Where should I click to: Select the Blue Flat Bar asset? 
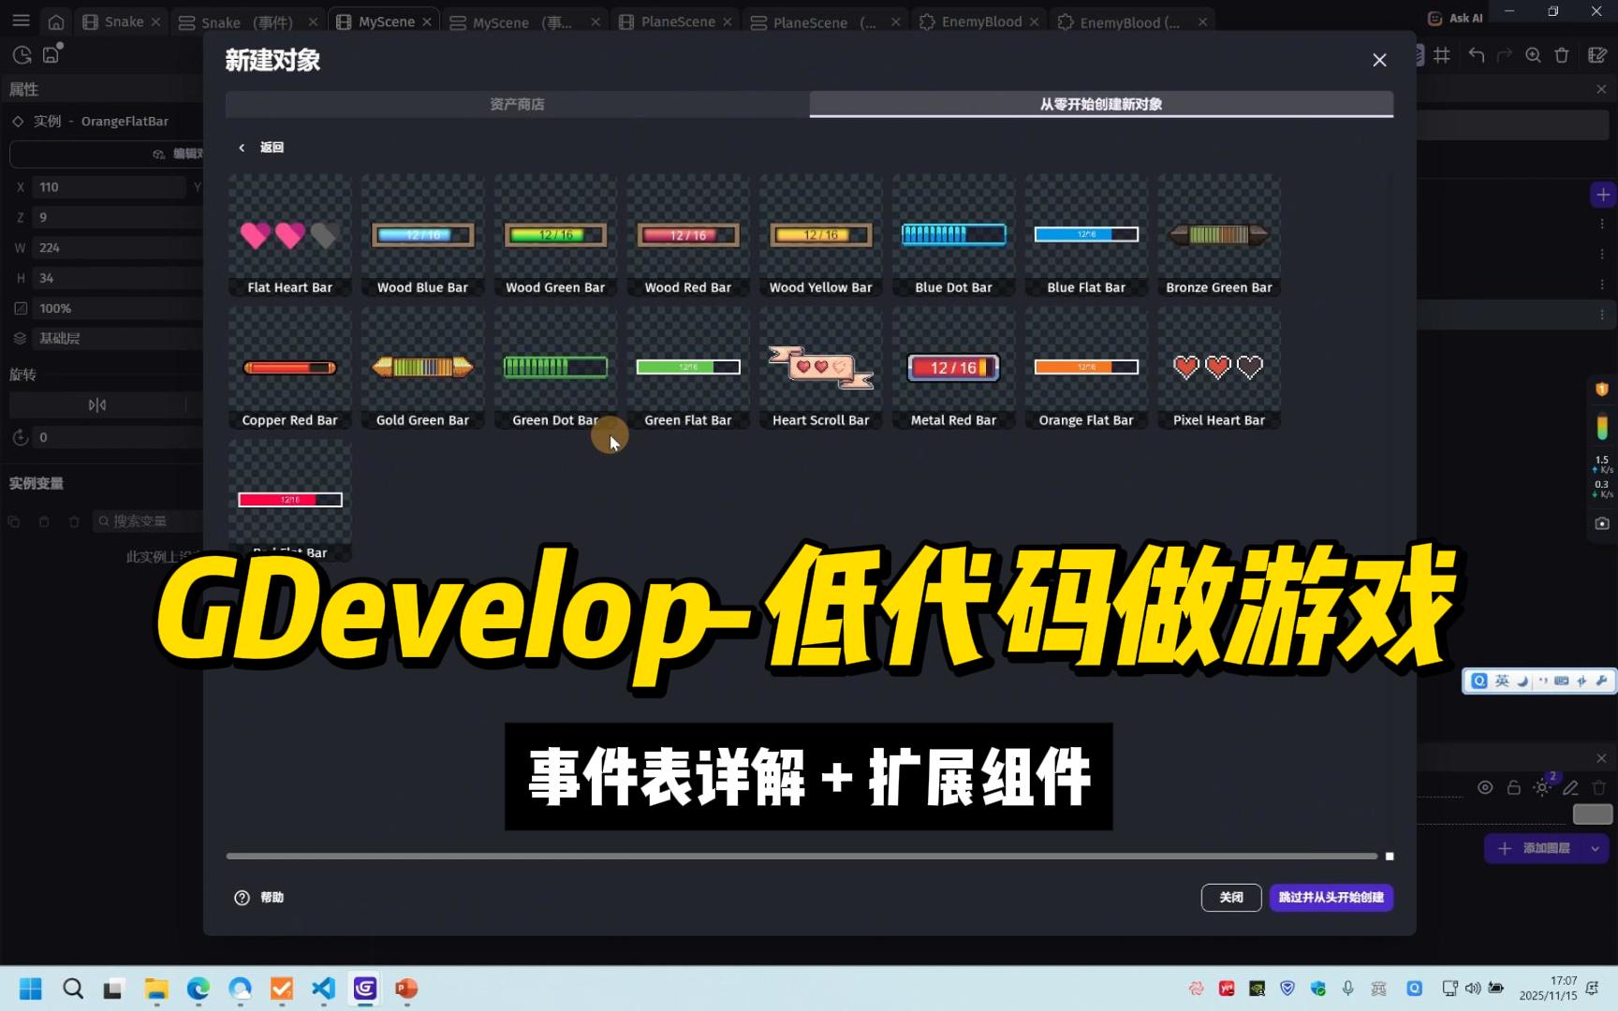pyautogui.click(x=1086, y=235)
